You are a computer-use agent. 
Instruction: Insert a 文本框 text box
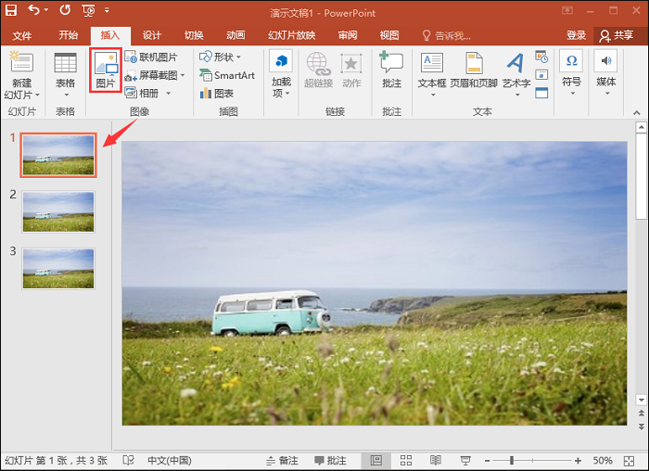point(432,75)
